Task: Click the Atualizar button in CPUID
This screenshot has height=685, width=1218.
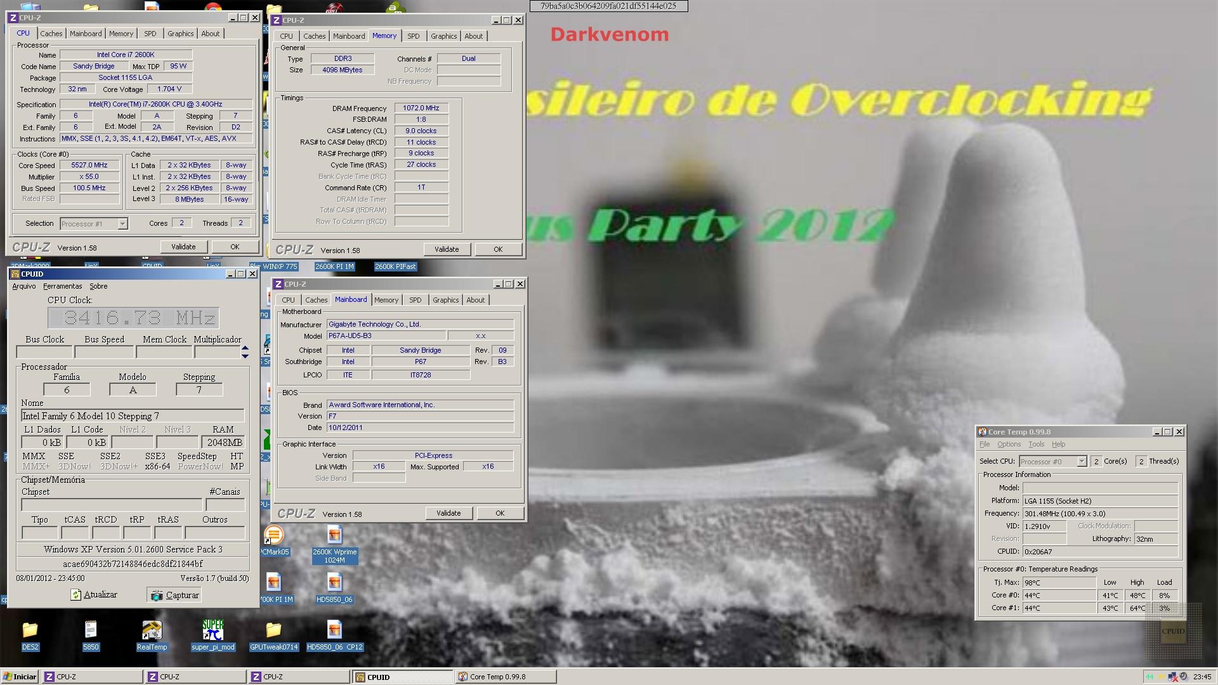Action: coord(94,595)
